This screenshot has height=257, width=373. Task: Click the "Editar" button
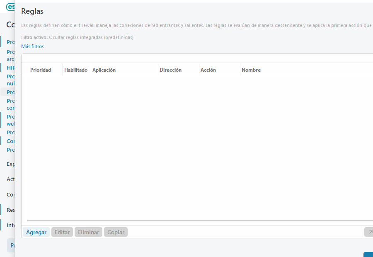(62, 232)
